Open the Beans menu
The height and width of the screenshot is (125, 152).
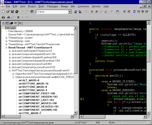pyautogui.click(x=65, y=7)
